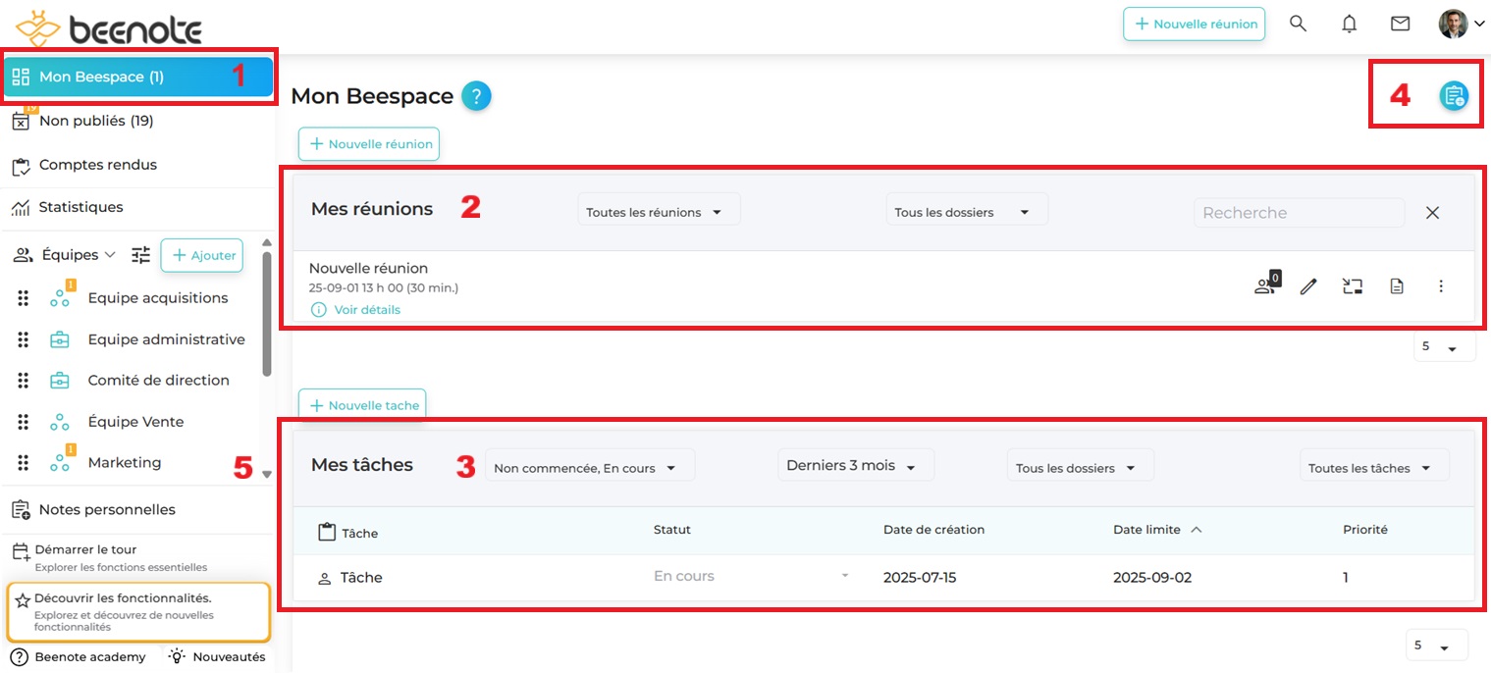Open the Mon Beespace help question mark

[x=476, y=96]
